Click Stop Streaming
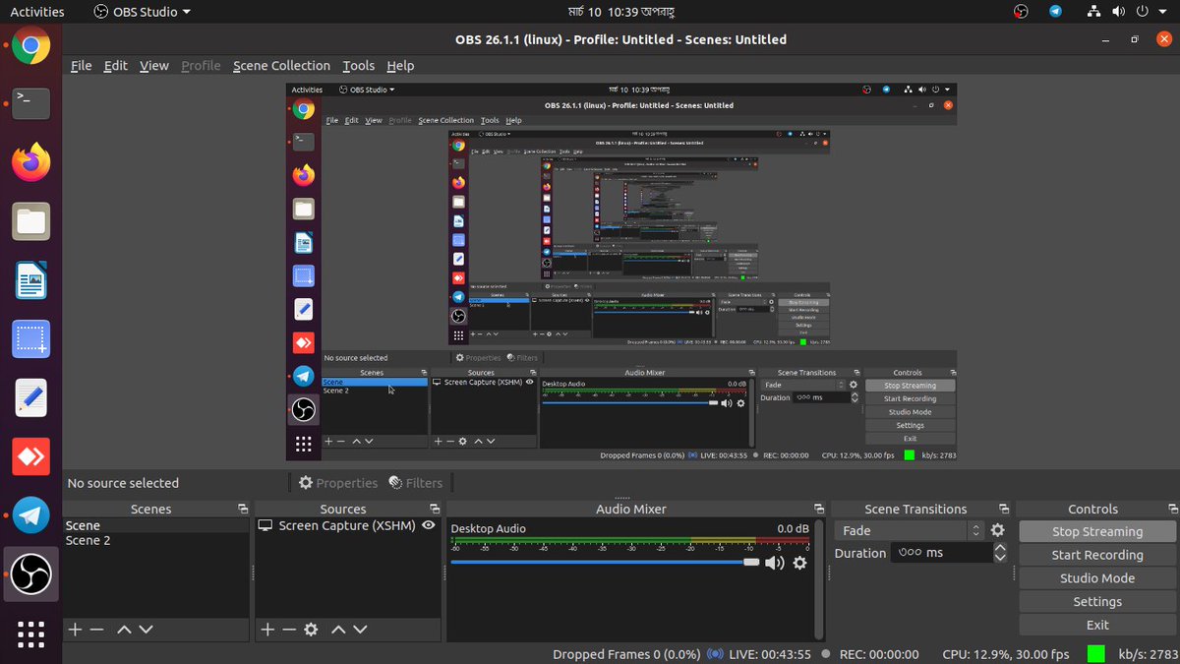The height and width of the screenshot is (664, 1180). click(1095, 530)
